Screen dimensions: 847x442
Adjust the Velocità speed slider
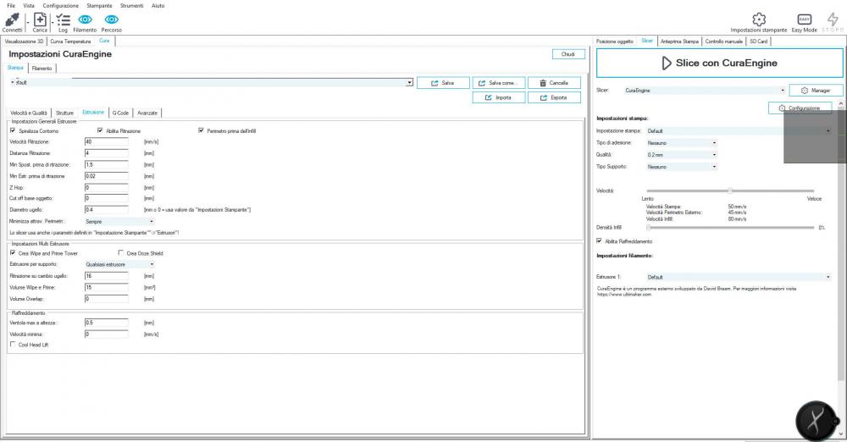pyautogui.click(x=730, y=191)
